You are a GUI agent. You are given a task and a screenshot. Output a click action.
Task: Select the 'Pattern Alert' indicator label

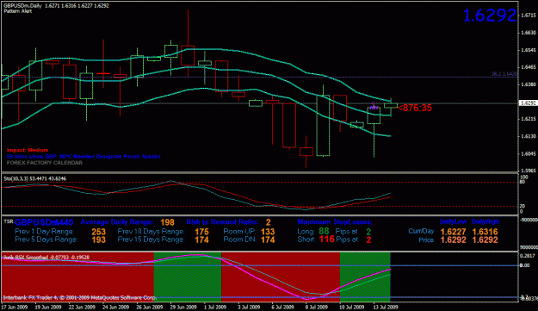coord(18,11)
